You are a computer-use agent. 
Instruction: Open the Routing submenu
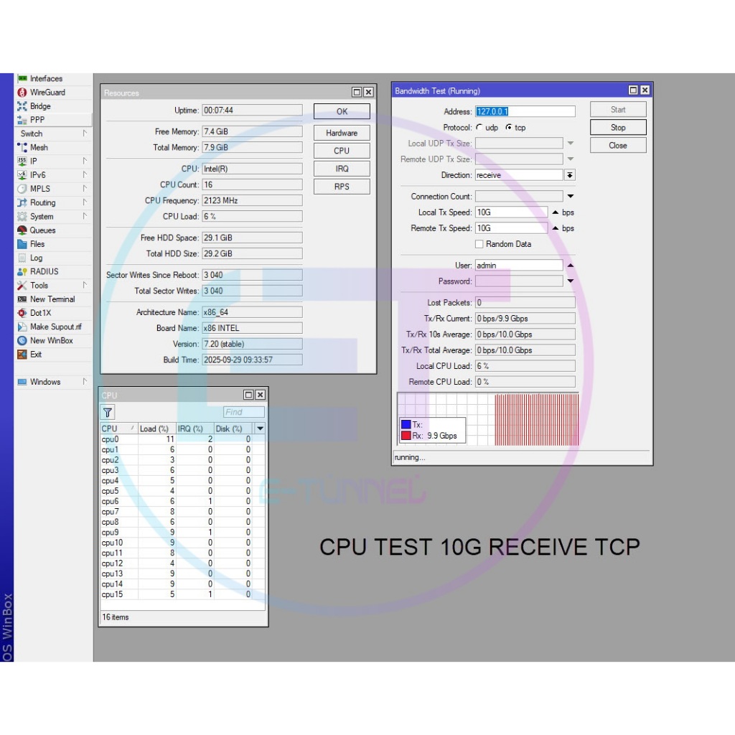pyautogui.click(x=42, y=203)
